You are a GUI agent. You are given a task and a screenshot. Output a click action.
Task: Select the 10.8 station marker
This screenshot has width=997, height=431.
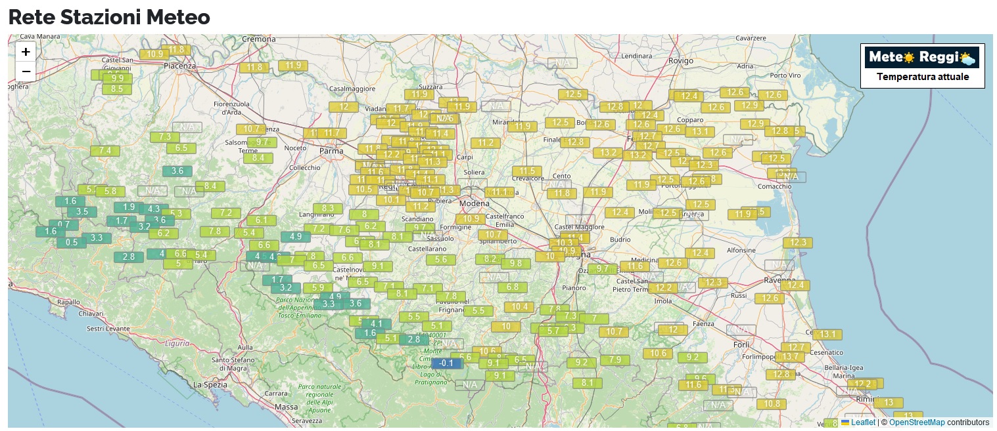772,404
